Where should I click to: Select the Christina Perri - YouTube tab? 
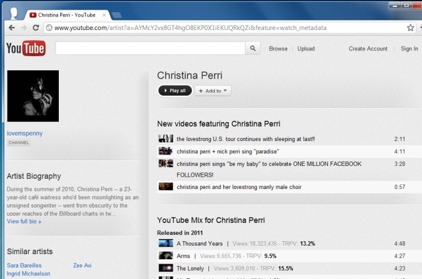coord(67,15)
